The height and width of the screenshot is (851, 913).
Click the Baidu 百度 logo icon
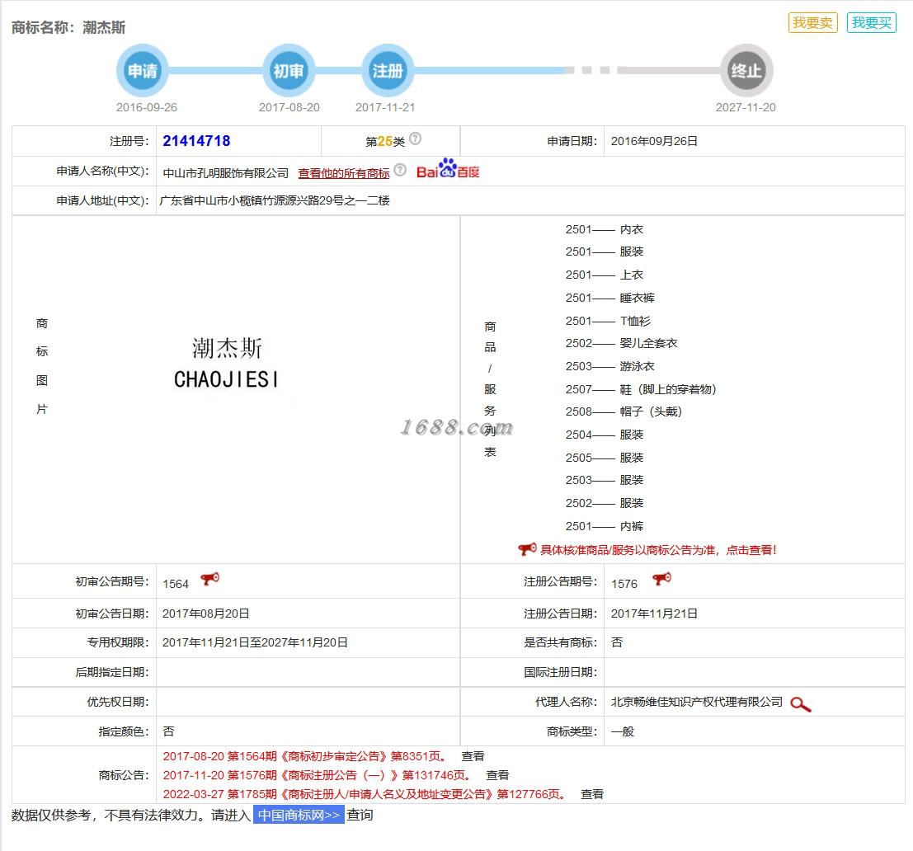click(448, 169)
